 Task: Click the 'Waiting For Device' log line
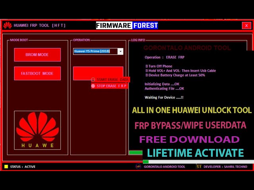[164, 97]
